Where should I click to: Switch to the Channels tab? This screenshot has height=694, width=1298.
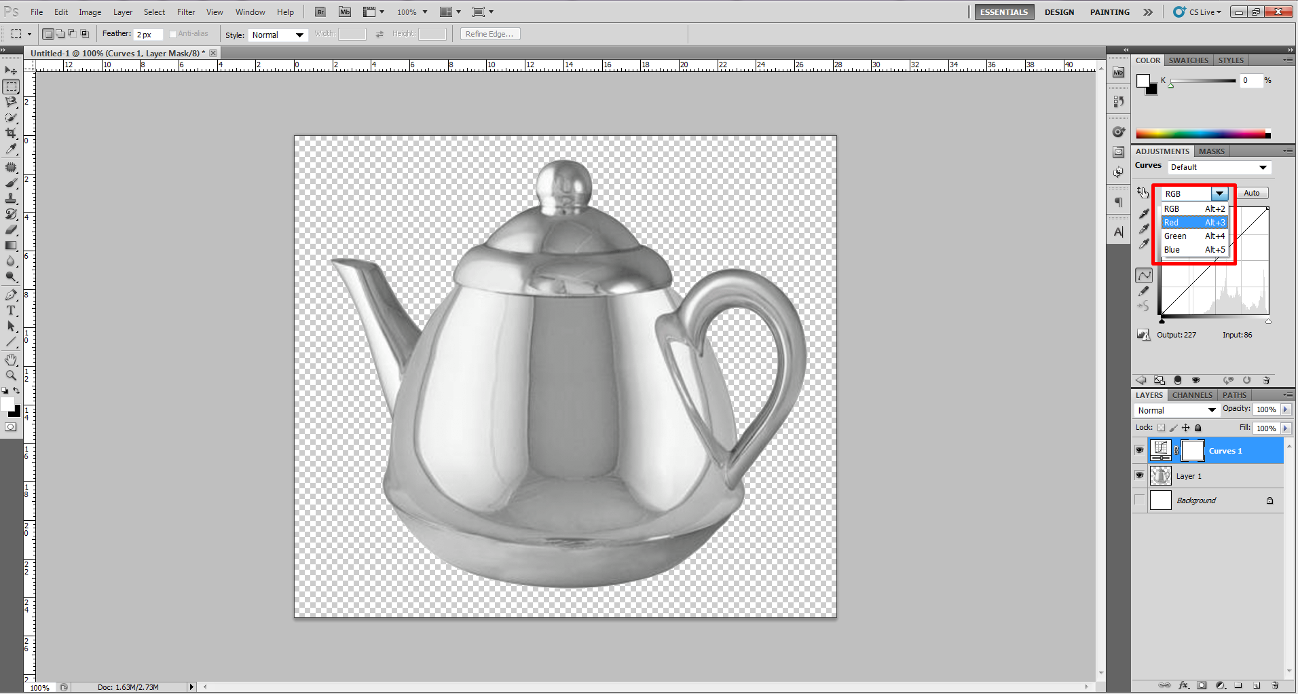click(x=1191, y=395)
